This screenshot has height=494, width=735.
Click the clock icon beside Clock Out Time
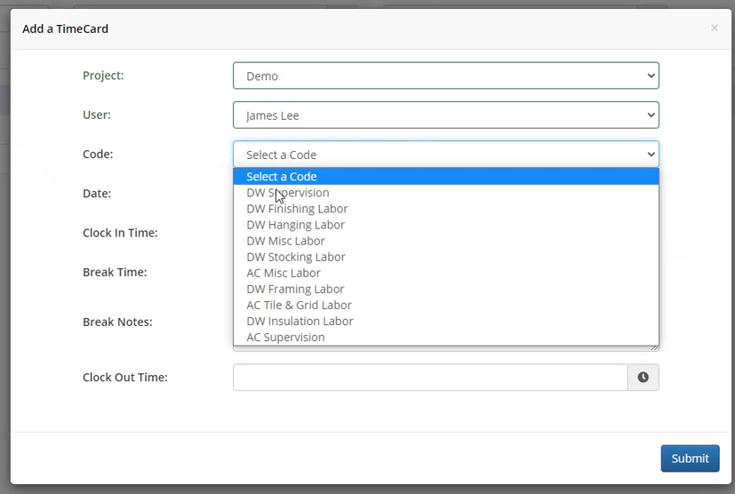(643, 378)
